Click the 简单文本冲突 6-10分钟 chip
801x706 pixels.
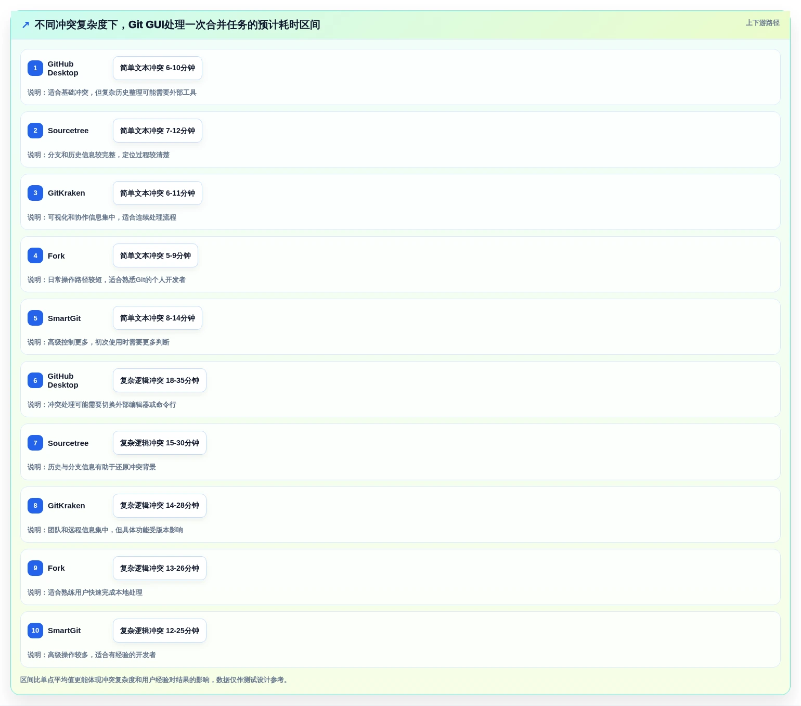[x=158, y=68]
